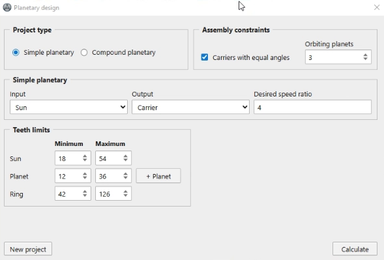The height and width of the screenshot is (260, 384).
Task: Select the Compound planetary radio button
Action: click(x=84, y=53)
